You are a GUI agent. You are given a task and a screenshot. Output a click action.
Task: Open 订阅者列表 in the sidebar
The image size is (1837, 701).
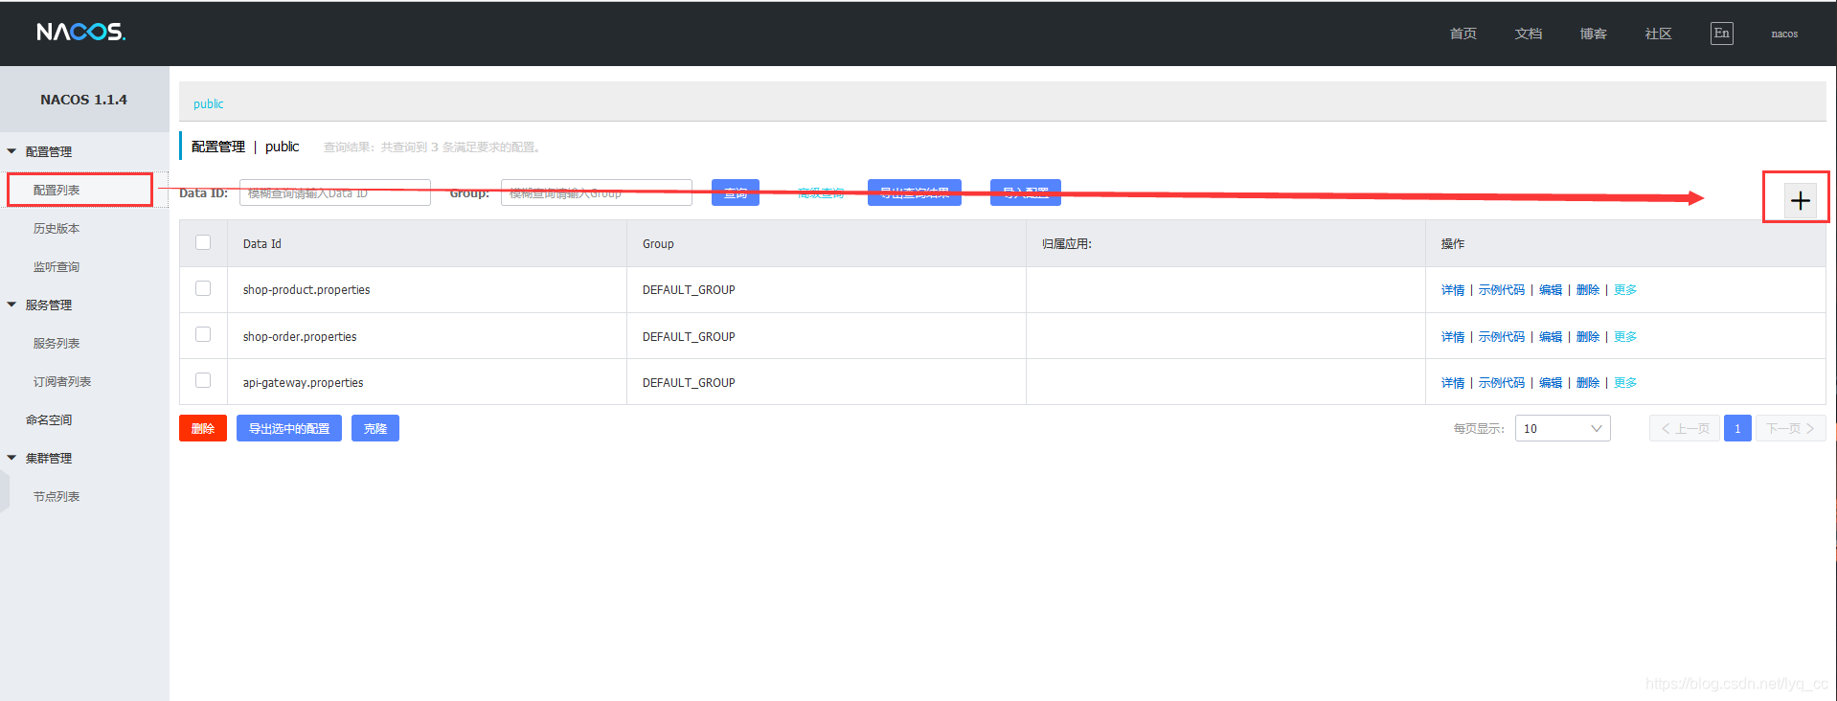tap(62, 381)
